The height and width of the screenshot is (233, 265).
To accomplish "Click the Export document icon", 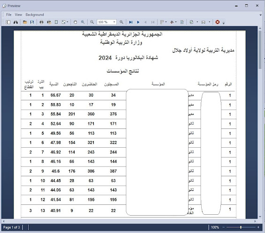I will tap(191, 22).
